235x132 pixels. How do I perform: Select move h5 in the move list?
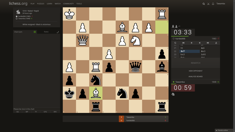point(189,48)
